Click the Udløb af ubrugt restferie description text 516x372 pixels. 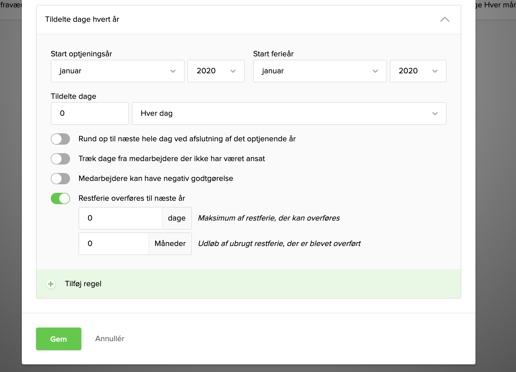279,243
